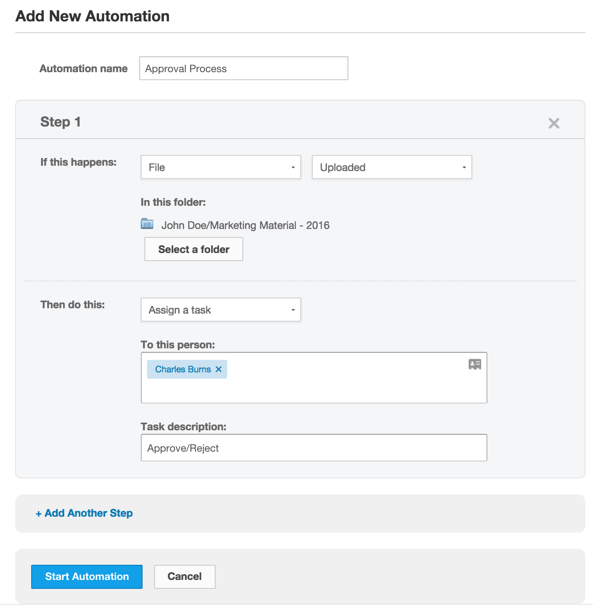Focus the Automation name text field
Viewport: 593px width, 608px height.
pyautogui.click(x=243, y=69)
